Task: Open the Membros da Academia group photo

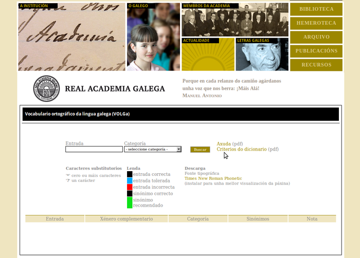Action: point(235,20)
